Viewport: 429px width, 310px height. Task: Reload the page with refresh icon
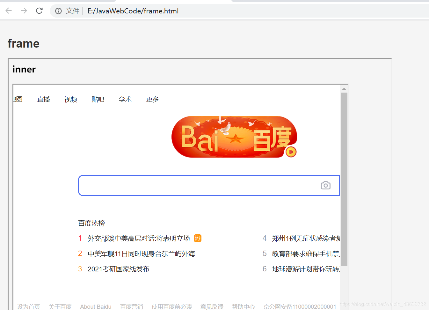(39, 11)
